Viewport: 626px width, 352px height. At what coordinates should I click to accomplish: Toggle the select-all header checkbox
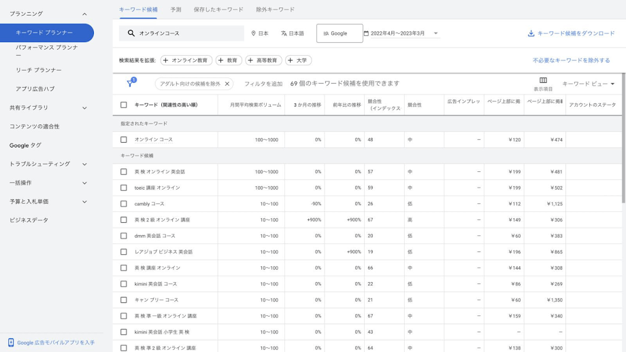[x=124, y=105]
